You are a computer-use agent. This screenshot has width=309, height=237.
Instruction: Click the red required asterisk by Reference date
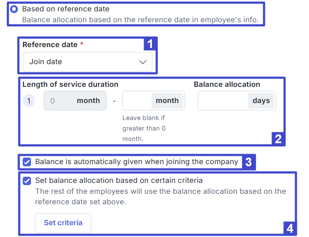click(x=82, y=45)
